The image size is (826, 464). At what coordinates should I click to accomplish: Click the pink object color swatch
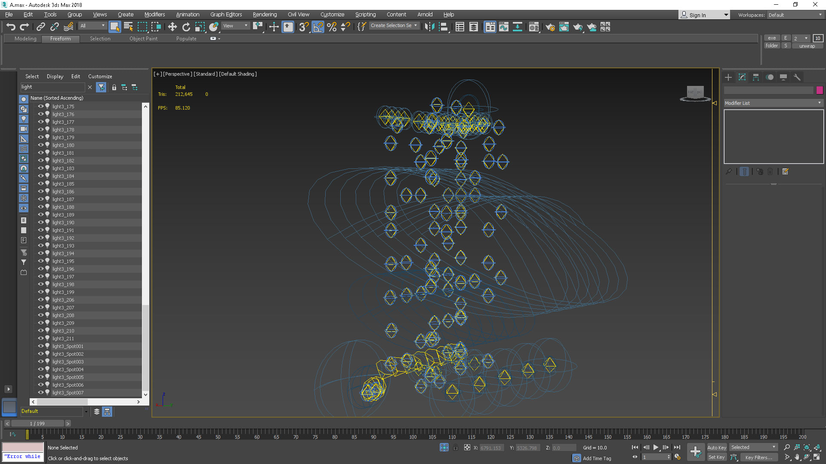coord(820,90)
